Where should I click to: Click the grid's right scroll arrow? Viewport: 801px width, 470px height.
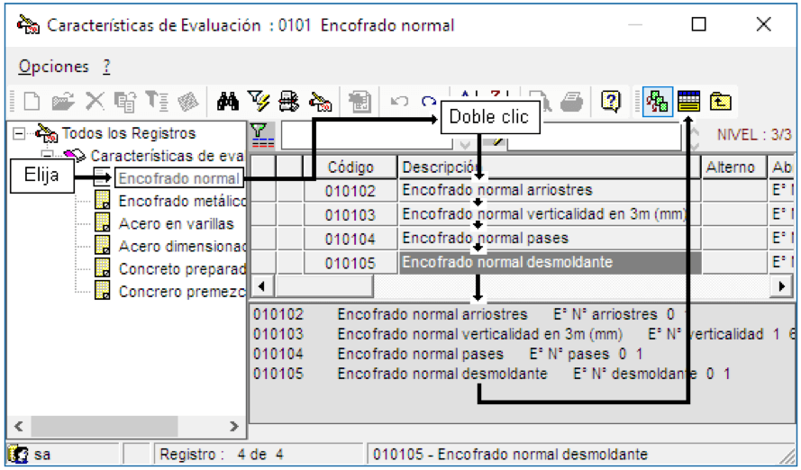[x=781, y=286]
